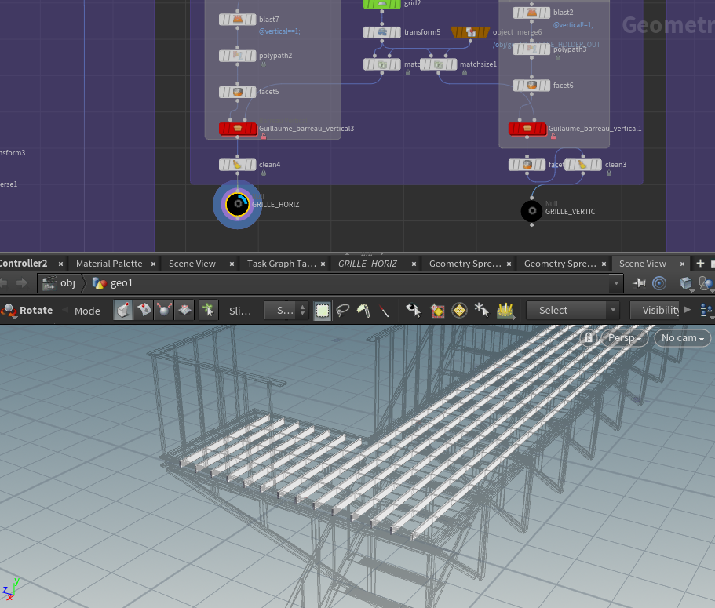Open the GRILLE_HORIZ tab
The width and height of the screenshot is (715, 608).
pyautogui.click(x=367, y=264)
